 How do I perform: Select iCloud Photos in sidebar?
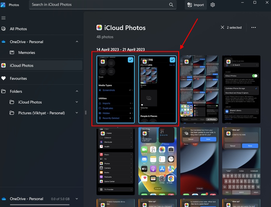click(x=41, y=65)
